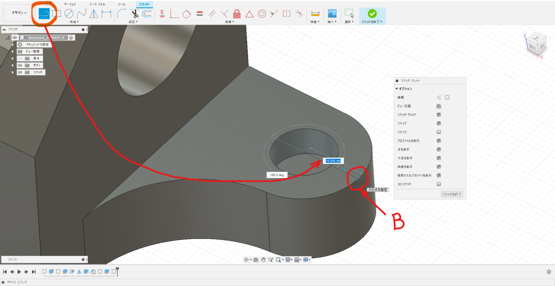Screen dimensions: 555x286
Task: Click the Pan hand tool
Action: [263, 260]
